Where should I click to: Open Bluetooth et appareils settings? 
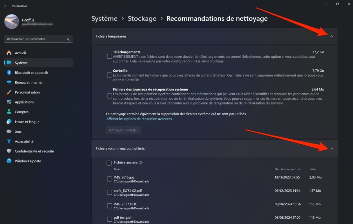[38, 72]
